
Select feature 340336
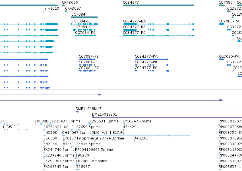pyautogui.click(x=140, y=138)
